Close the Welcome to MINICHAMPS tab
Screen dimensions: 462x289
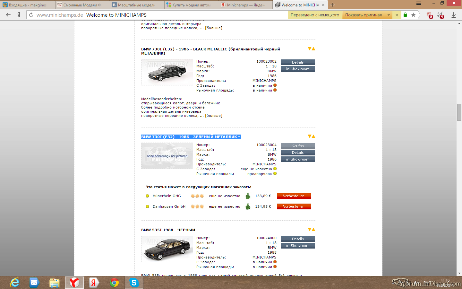(x=323, y=5)
